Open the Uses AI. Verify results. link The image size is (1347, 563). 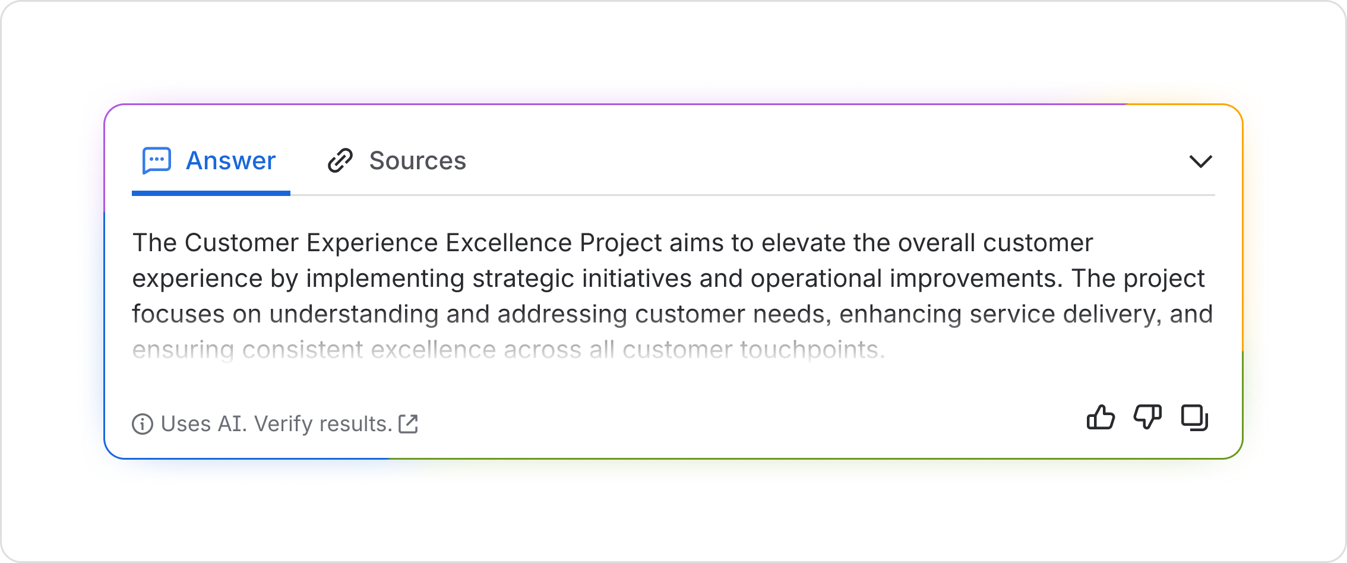tap(276, 424)
